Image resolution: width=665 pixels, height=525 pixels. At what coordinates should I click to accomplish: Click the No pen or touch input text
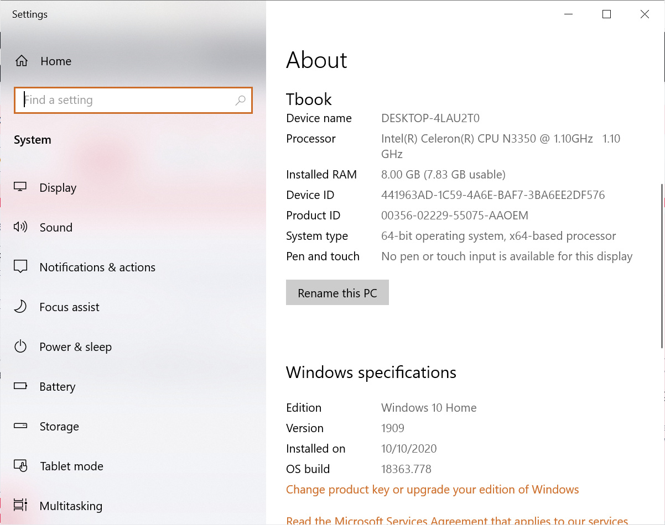507,256
